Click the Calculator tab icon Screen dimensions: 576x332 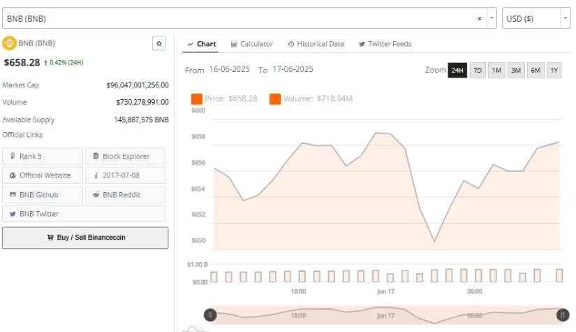[x=234, y=44]
